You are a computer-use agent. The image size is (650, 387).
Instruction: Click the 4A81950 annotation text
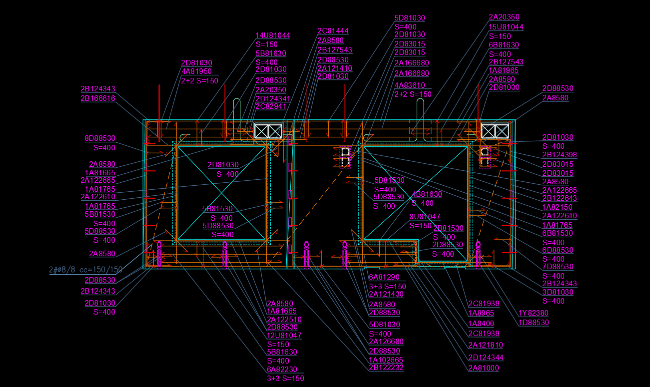pyautogui.click(x=196, y=72)
